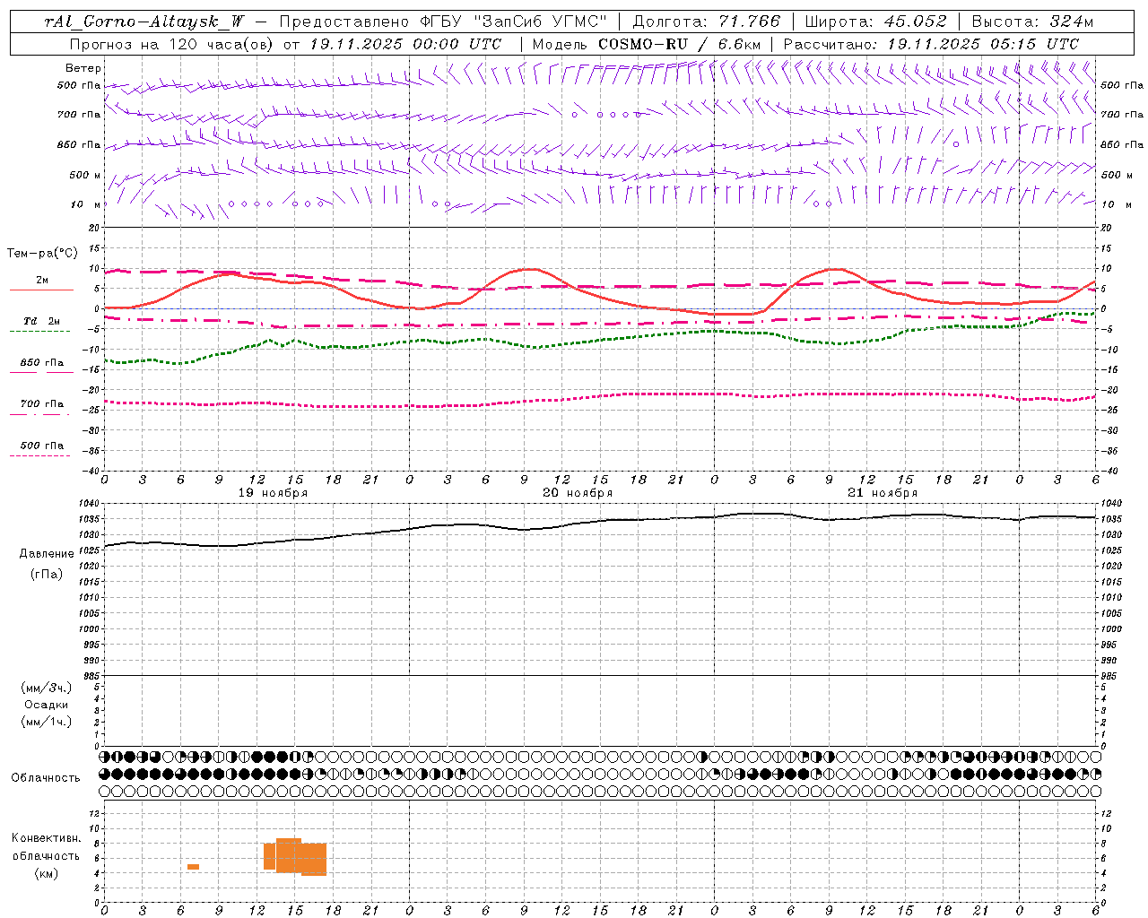Click the large orange convective cloud cluster
Viewport: 1148px width, 918px height.
(x=295, y=857)
